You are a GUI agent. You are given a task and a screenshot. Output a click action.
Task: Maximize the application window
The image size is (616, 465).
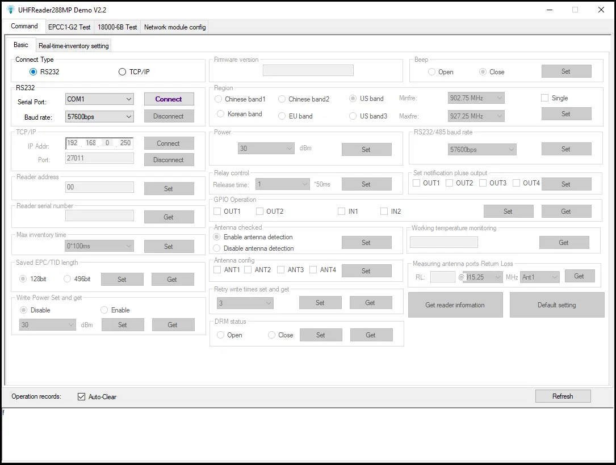pyautogui.click(x=575, y=10)
